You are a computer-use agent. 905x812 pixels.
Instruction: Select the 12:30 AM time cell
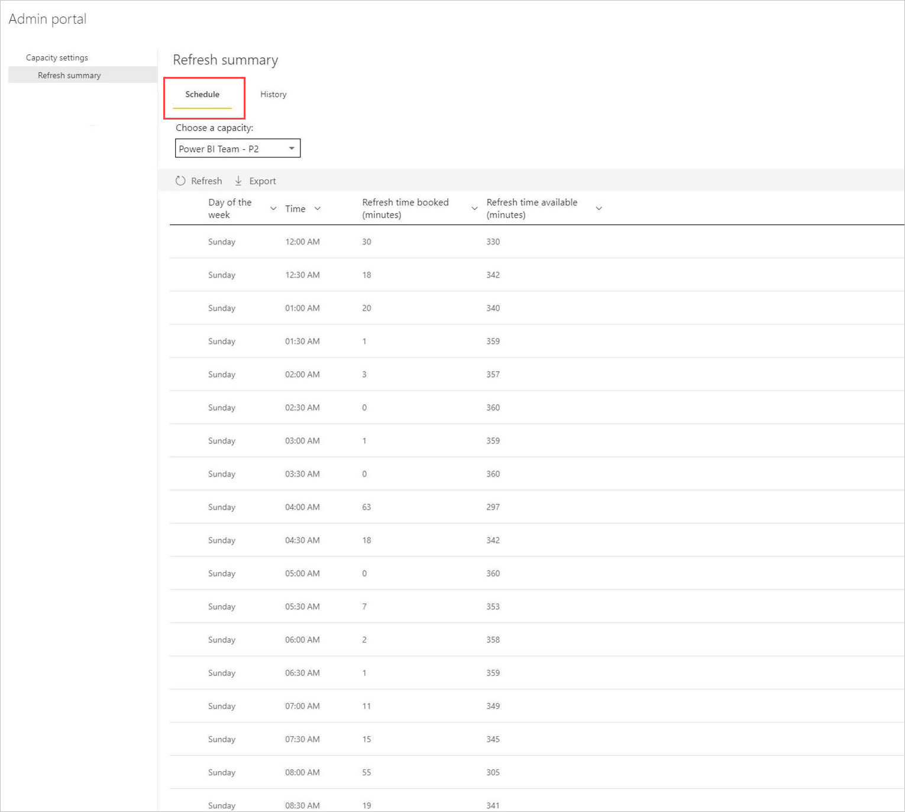(x=302, y=275)
